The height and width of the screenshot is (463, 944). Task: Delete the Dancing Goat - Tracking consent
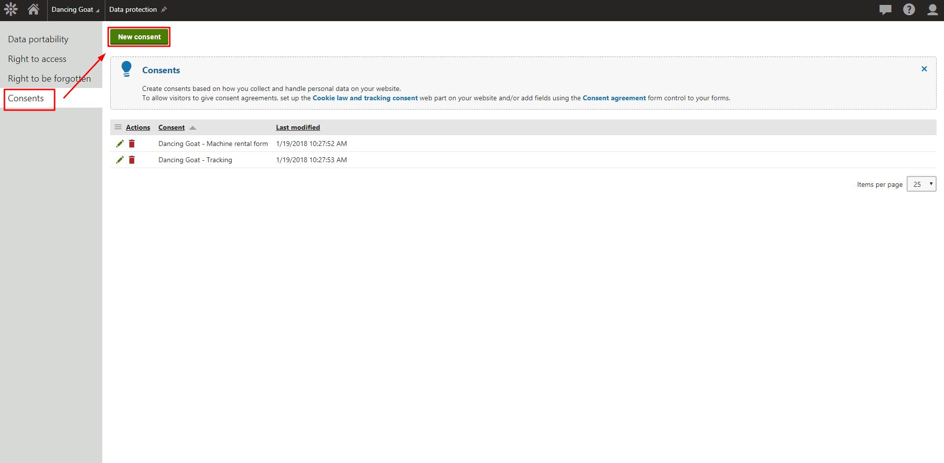coord(132,160)
